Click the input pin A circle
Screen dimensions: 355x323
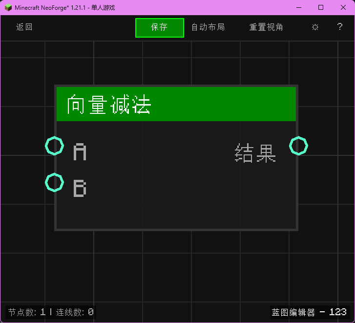pos(54,146)
